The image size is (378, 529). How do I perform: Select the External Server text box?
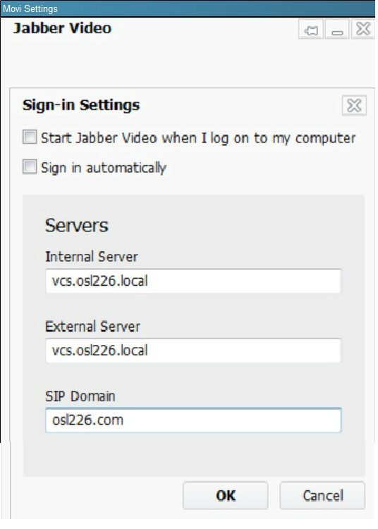coord(193,350)
